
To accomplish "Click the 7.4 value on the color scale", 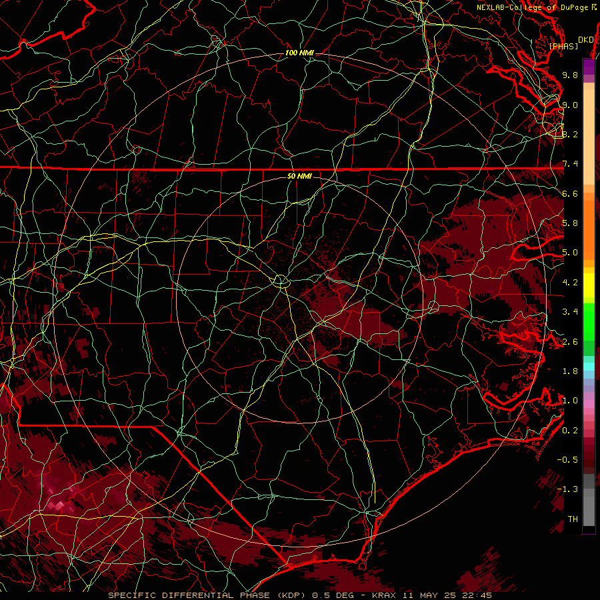I will (x=570, y=164).
